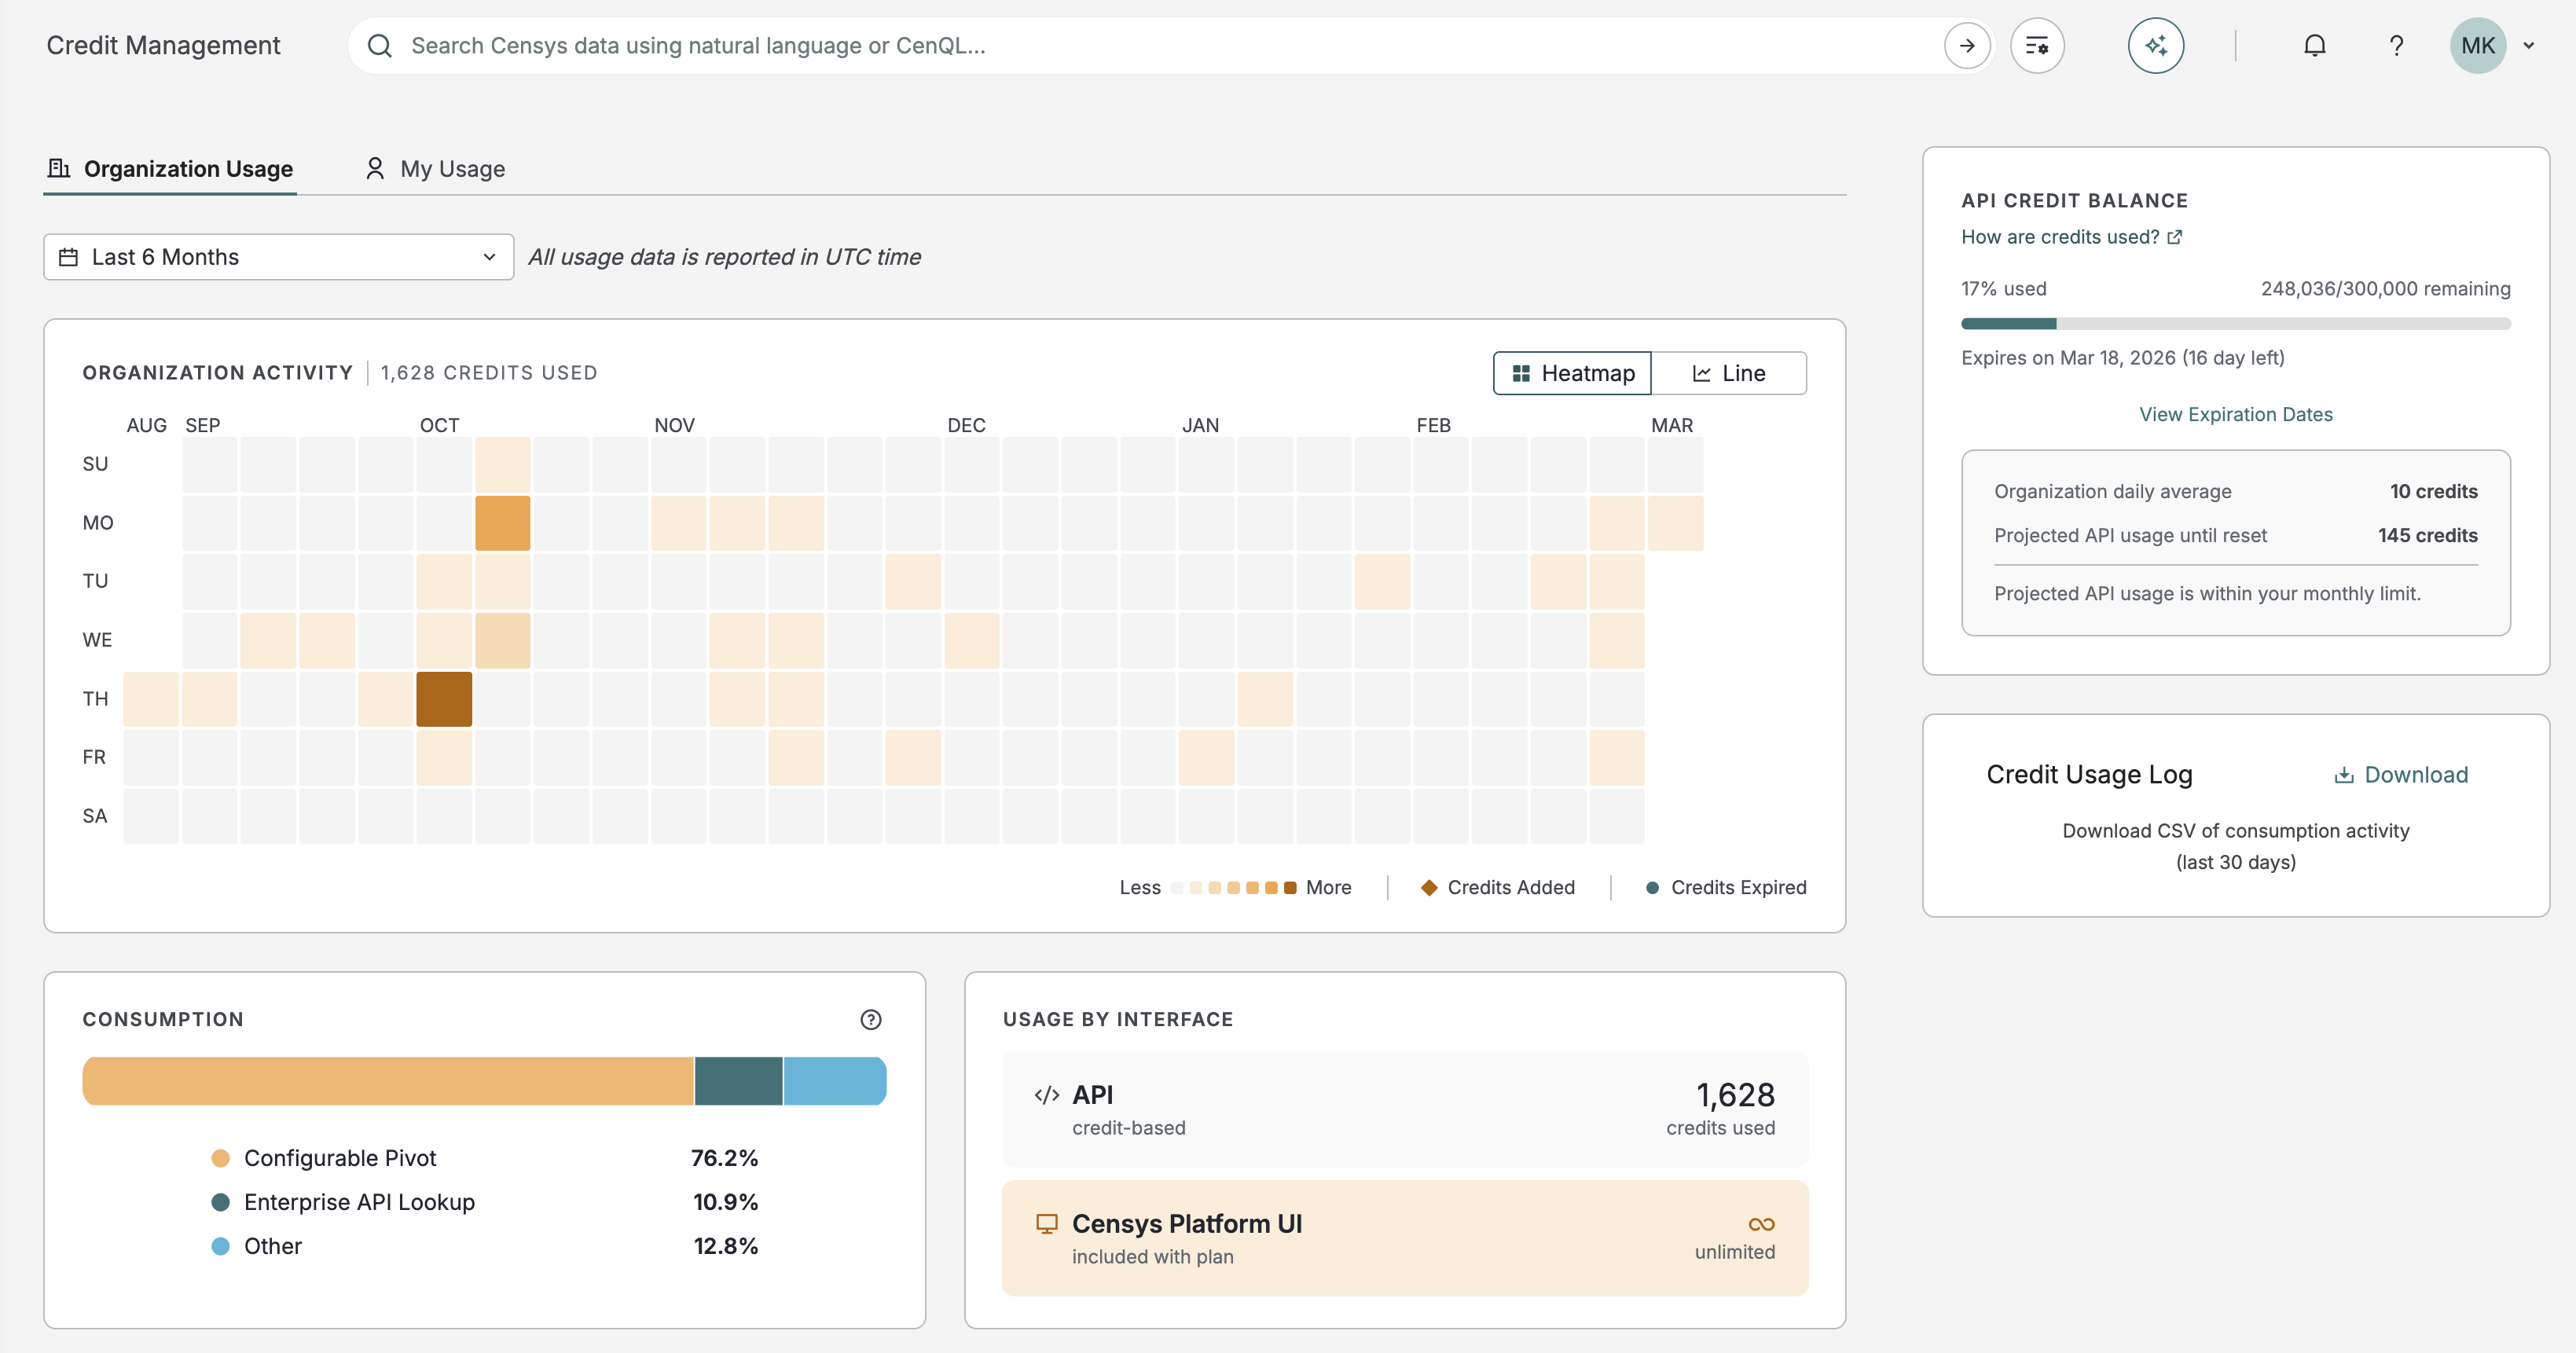Expand the account menu chevron
The height and width of the screenshot is (1353, 2576).
click(x=2529, y=46)
